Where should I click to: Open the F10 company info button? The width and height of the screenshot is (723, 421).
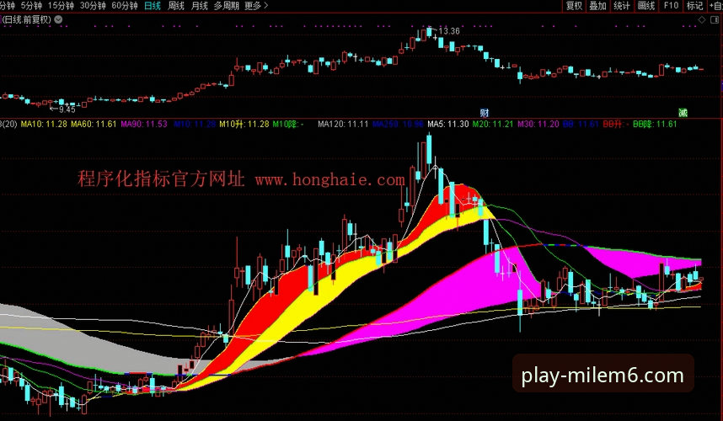click(x=671, y=6)
